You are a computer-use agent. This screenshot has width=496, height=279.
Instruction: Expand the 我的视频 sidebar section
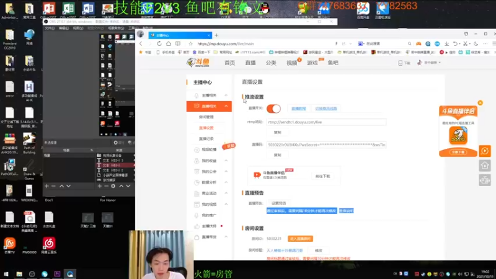click(x=226, y=204)
